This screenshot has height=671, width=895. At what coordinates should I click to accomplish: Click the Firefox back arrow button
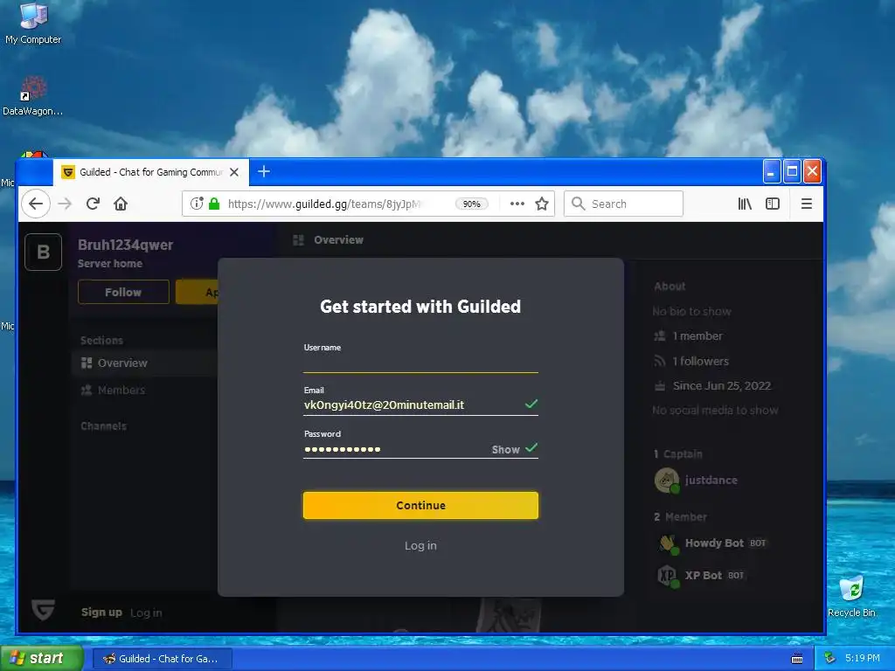[35, 204]
